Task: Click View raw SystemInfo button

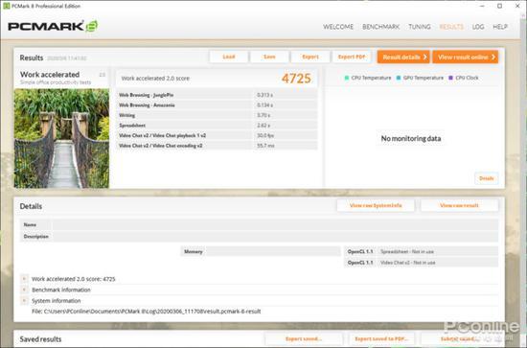Action: (x=376, y=205)
